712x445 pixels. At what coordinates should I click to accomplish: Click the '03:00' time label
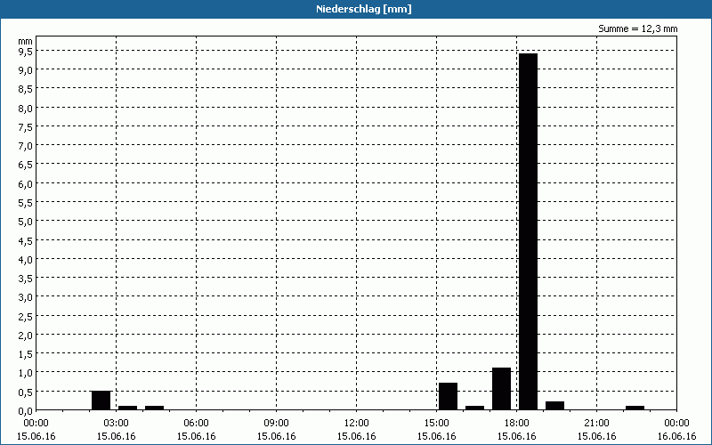[x=117, y=424]
